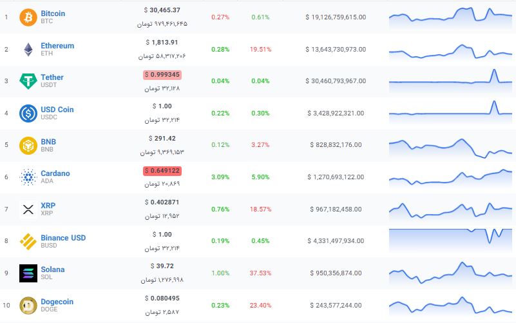Select Bitcoin price $ 30,465.37

click(x=162, y=10)
